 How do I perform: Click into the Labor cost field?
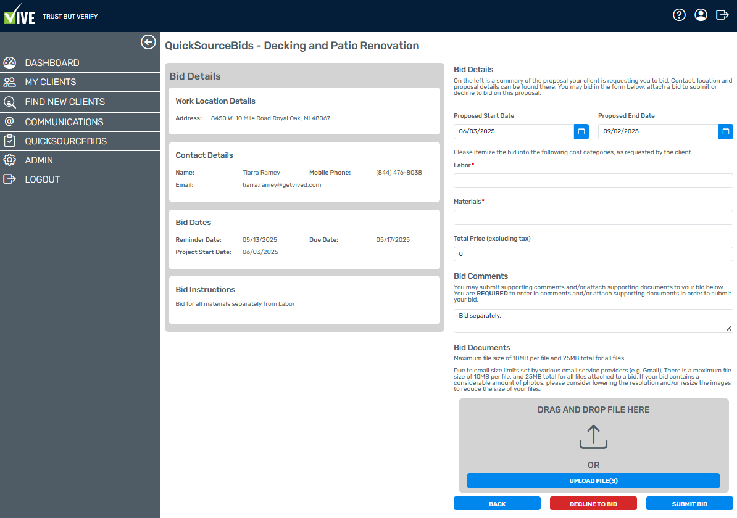(x=593, y=181)
